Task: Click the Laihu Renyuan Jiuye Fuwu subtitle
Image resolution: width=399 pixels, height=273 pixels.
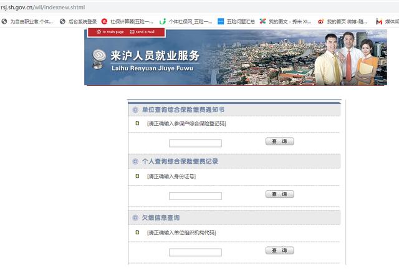Action: 152,68
